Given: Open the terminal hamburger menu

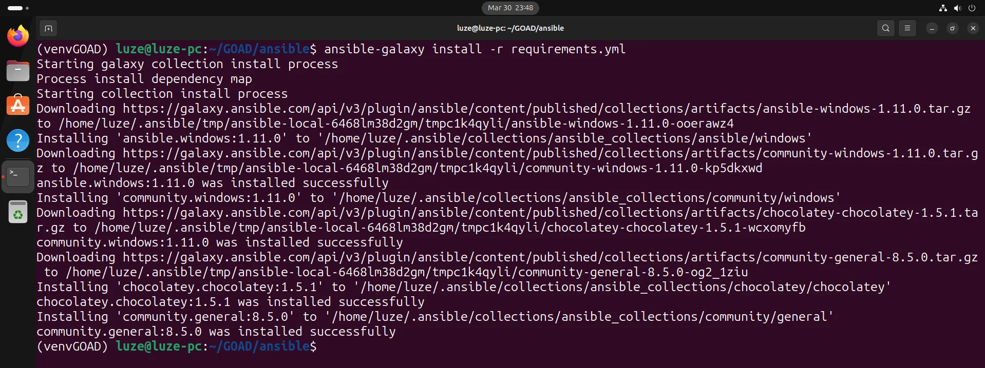Looking at the screenshot, I should [907, 28].
